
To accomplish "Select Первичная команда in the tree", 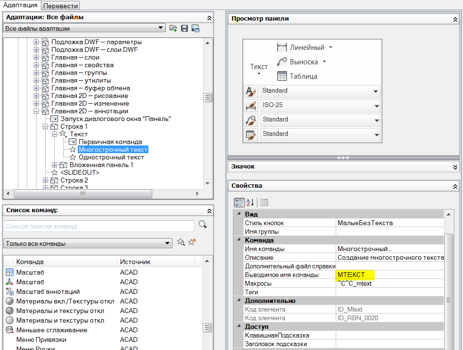I will (x=110, y=142).
